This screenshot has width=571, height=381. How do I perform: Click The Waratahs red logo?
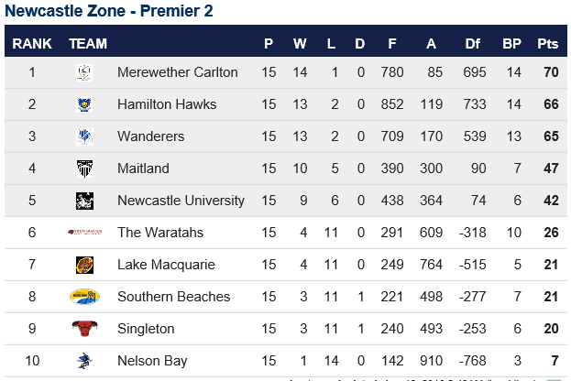coord(85,232)
